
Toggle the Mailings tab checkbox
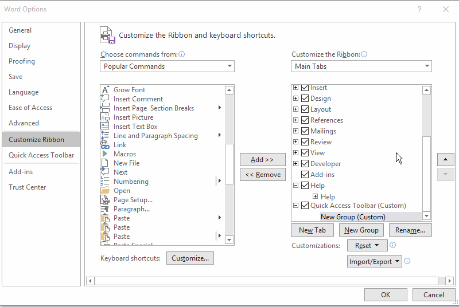pos(305,131)
